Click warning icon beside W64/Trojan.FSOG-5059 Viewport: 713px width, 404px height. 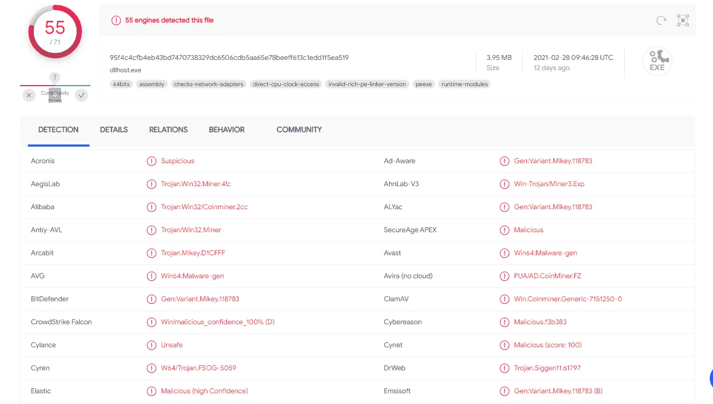tap(152, 368)
